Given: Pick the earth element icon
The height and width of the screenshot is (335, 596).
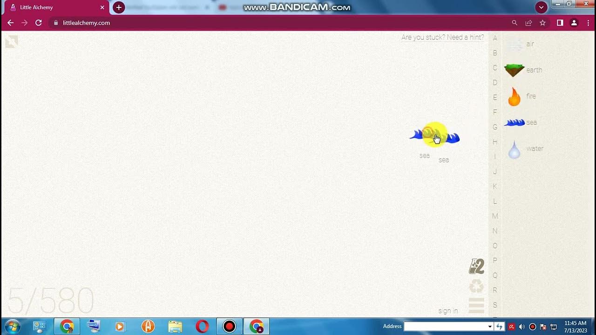Looking at the screenshot, I should coord(515,70).
